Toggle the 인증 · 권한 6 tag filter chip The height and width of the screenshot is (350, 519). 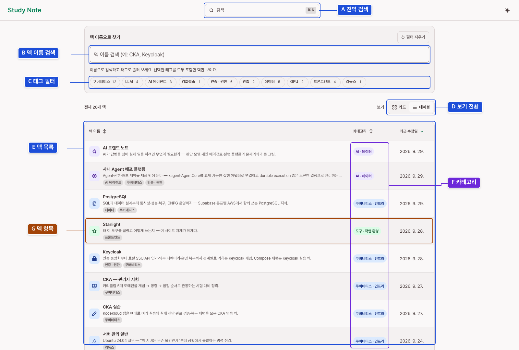tap(222, 82)
